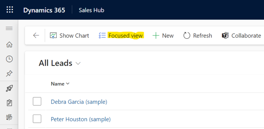The height and width of the screenshot is (129, 264).
Task: Click the Show Chart icon
Action: coord(53,35)
